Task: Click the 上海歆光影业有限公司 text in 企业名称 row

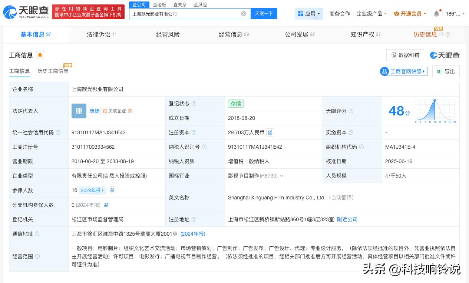Action: coord(98,89)
